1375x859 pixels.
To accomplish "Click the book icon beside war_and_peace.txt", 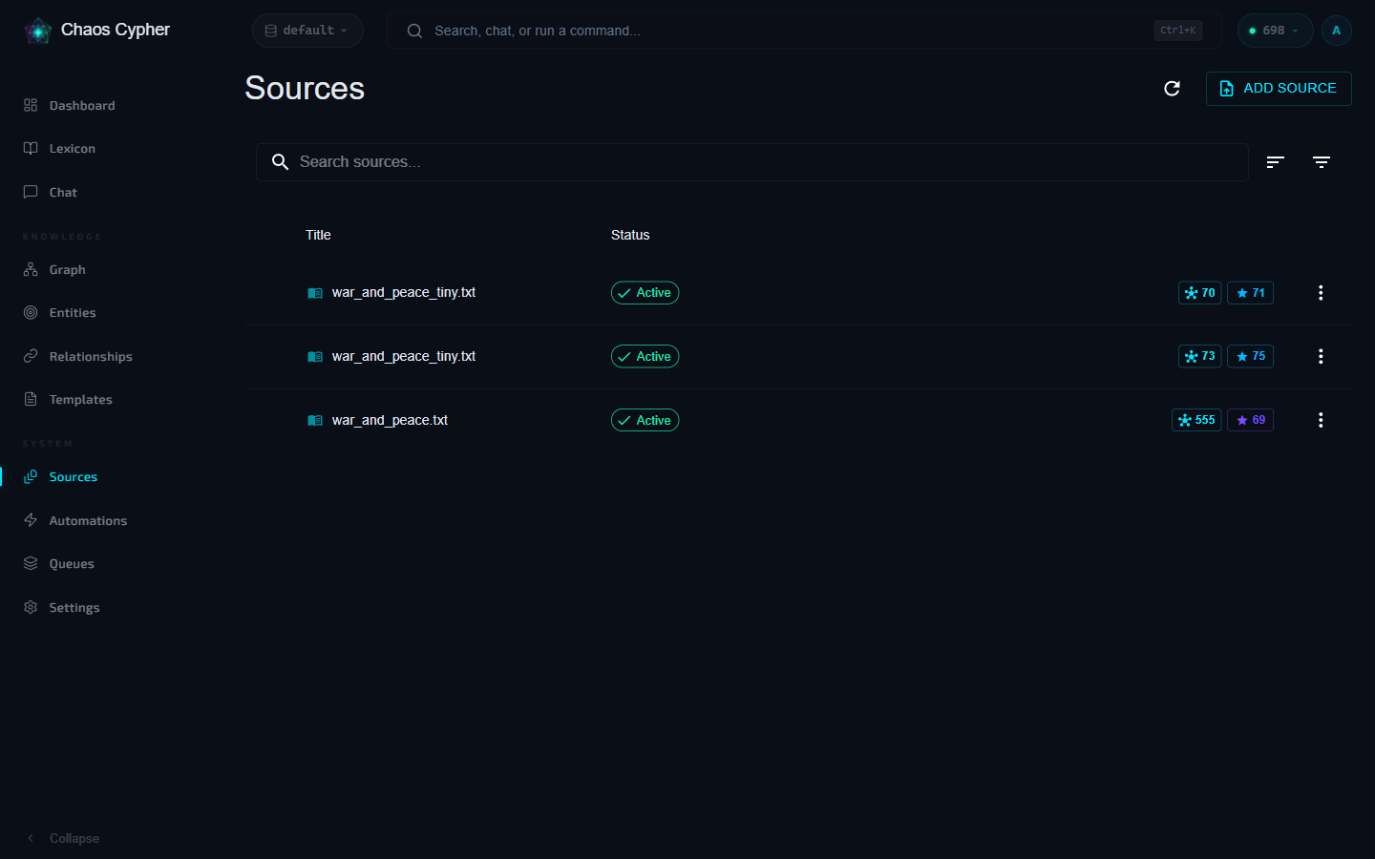I will pos(315,420).
